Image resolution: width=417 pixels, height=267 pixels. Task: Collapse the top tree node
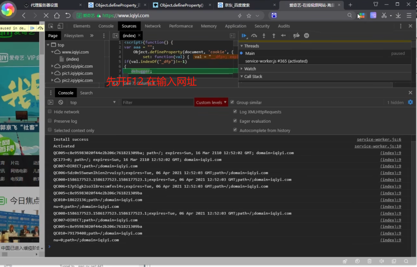click(x=48, y=45)
